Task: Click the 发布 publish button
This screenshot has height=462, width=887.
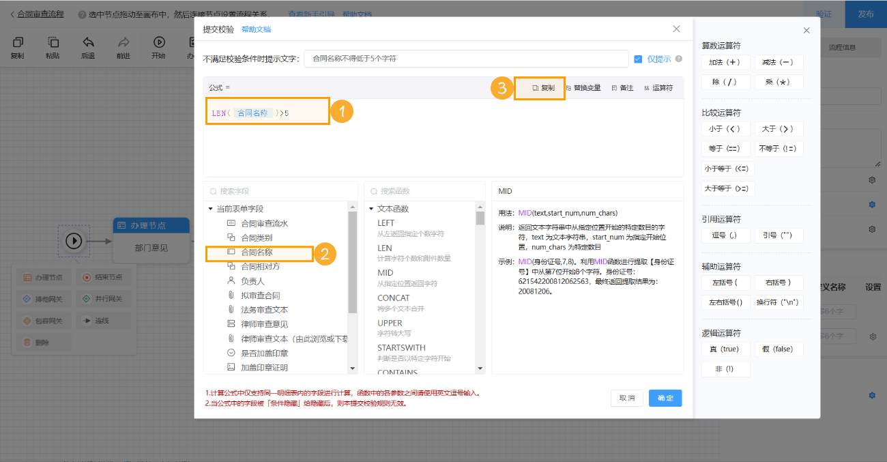Action: (x=866, y=14)
